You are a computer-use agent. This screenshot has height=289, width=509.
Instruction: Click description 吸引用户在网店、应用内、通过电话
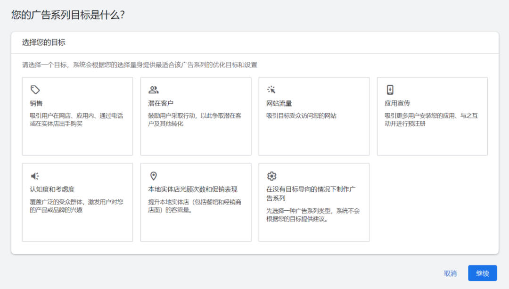(x=77, y=119)
